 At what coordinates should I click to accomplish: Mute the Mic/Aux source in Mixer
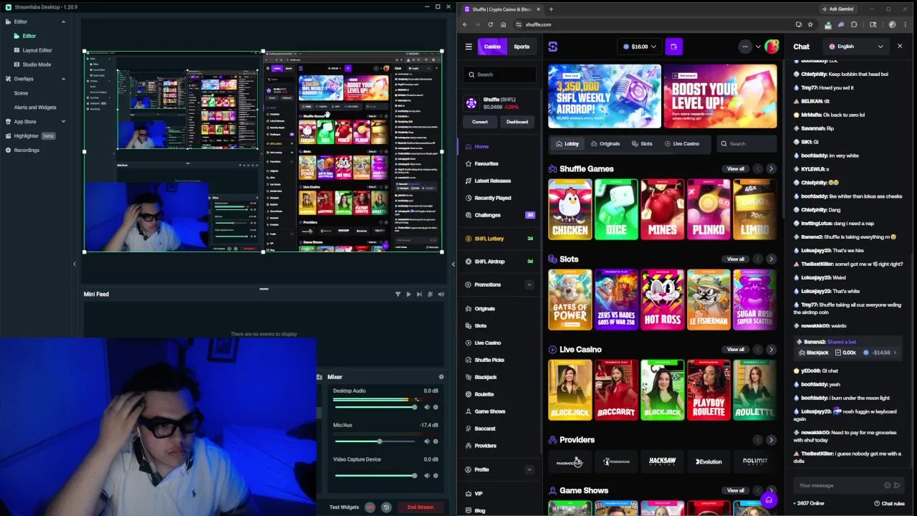[x=427, y=441]
